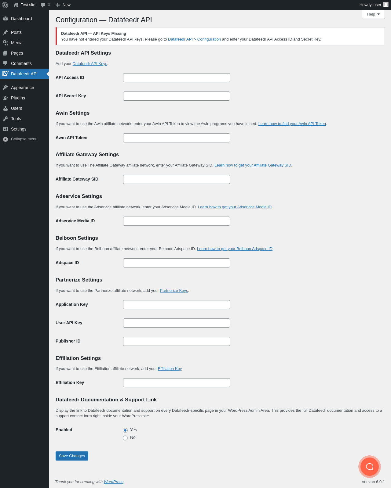Click the Awin API Token input

coord(176,138)
